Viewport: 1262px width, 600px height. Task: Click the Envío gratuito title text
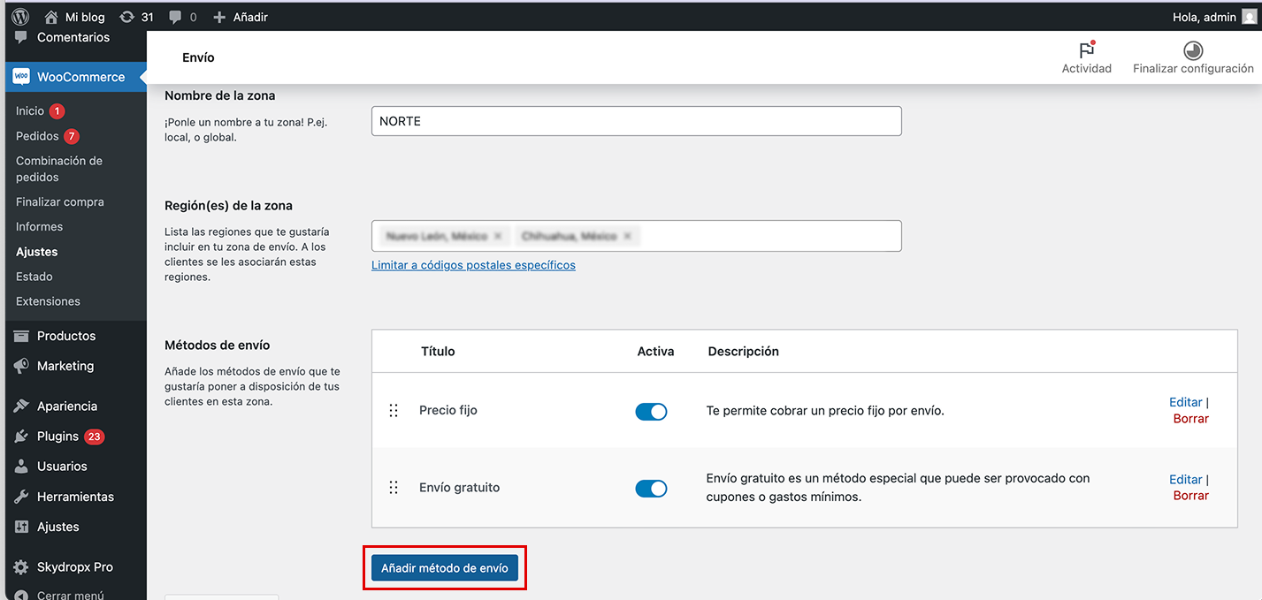coord(459,488)
